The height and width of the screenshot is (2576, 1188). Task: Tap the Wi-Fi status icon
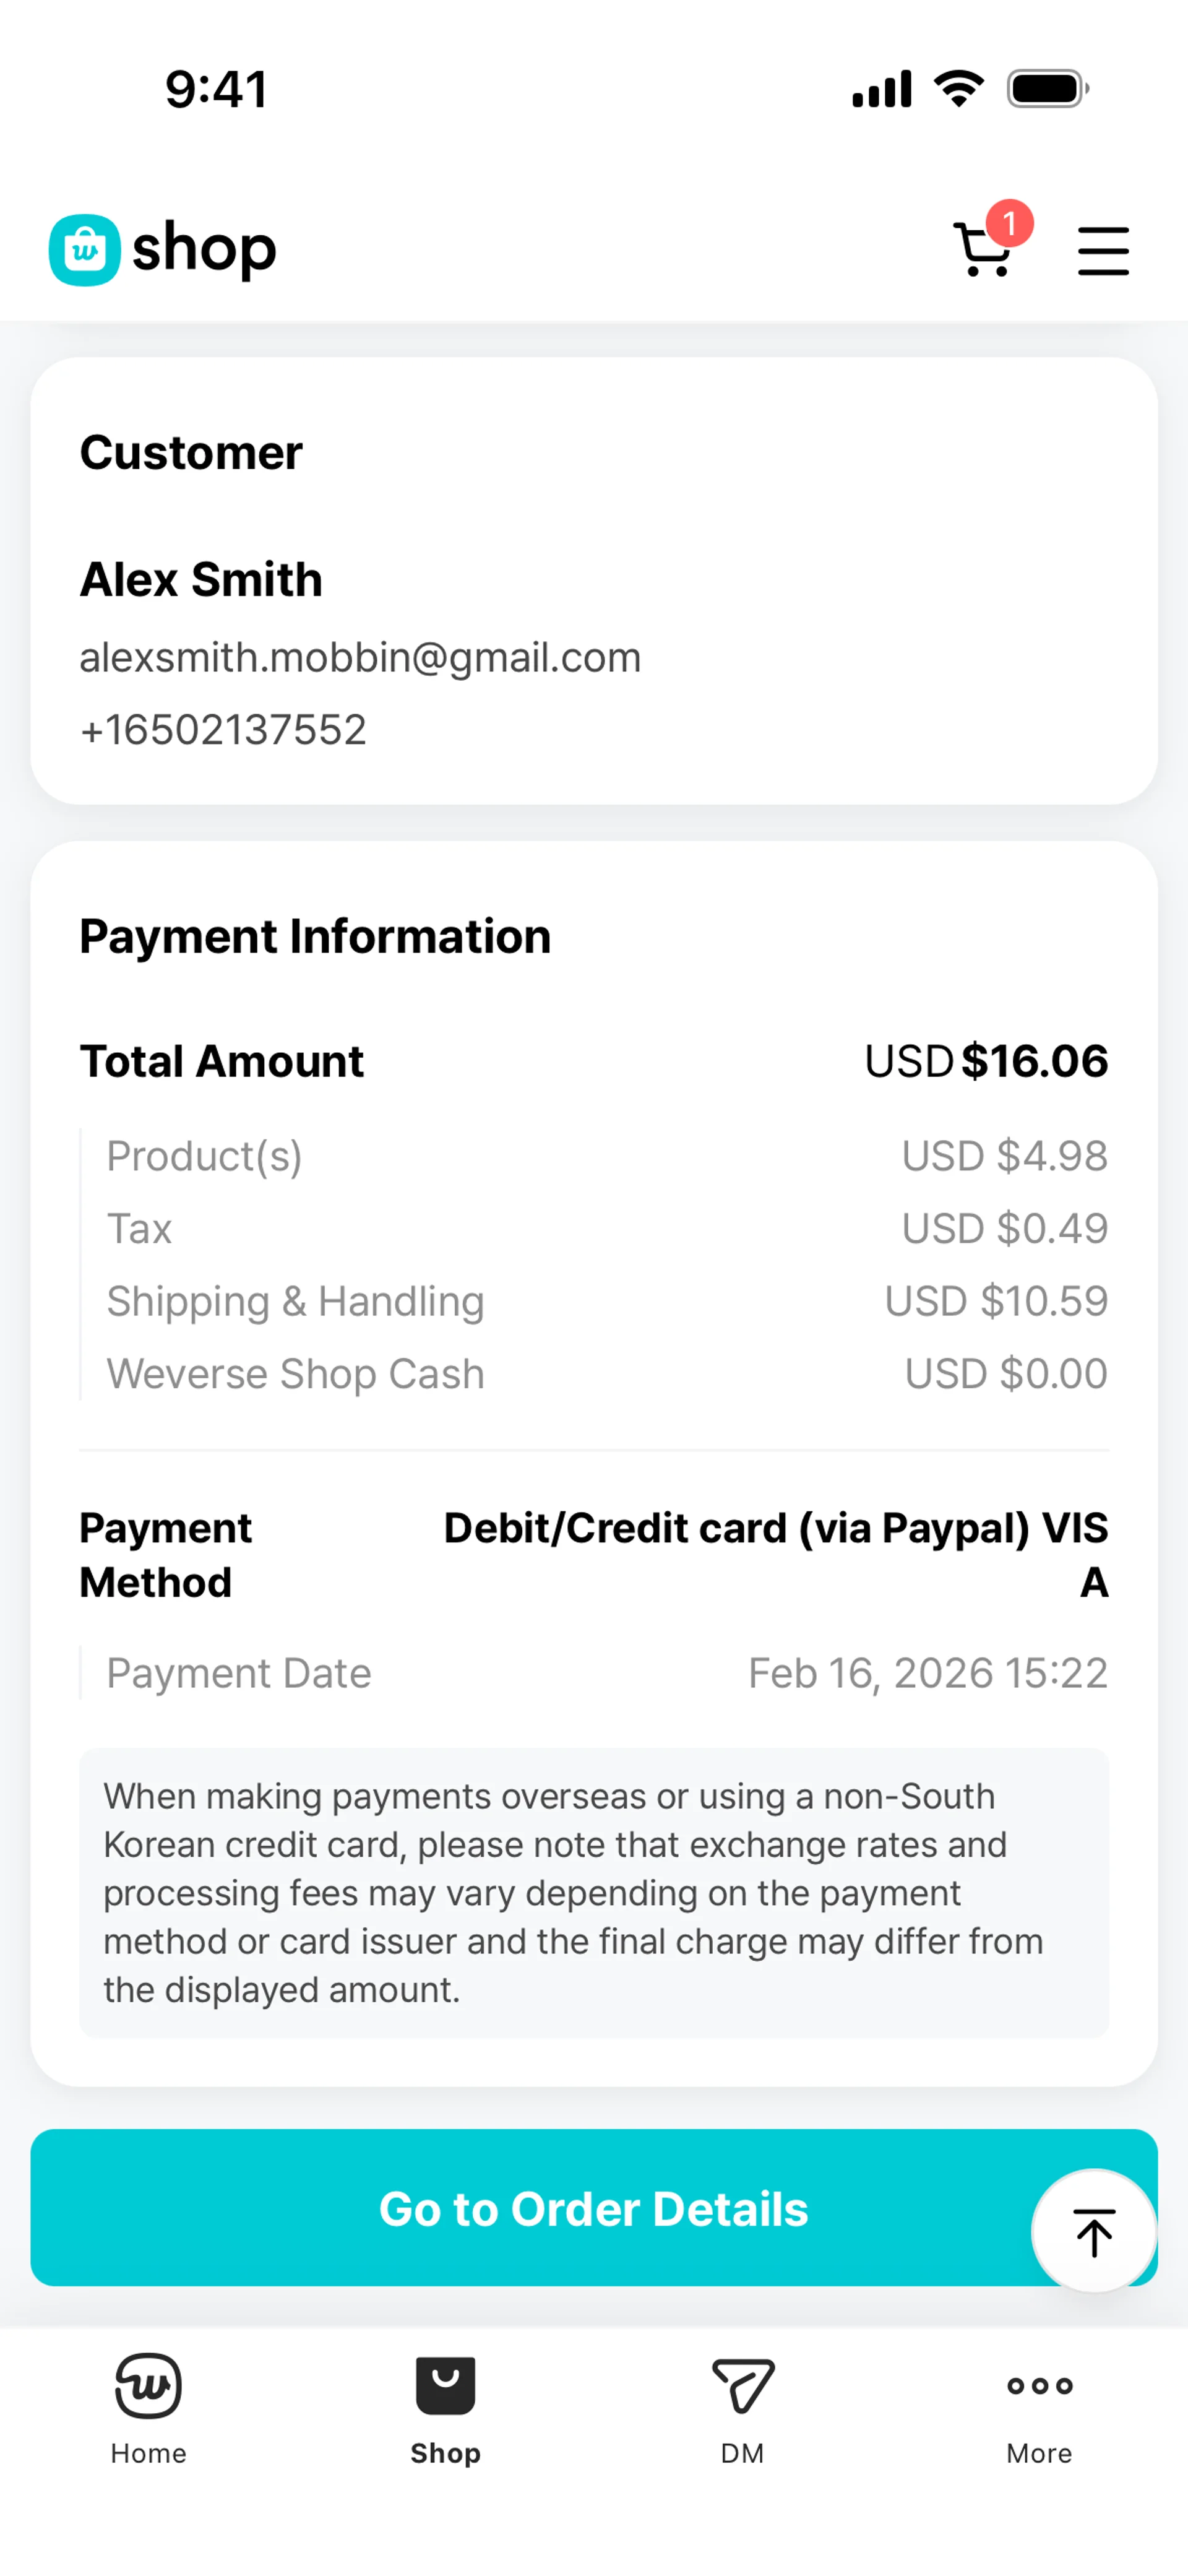pos(958,89)
